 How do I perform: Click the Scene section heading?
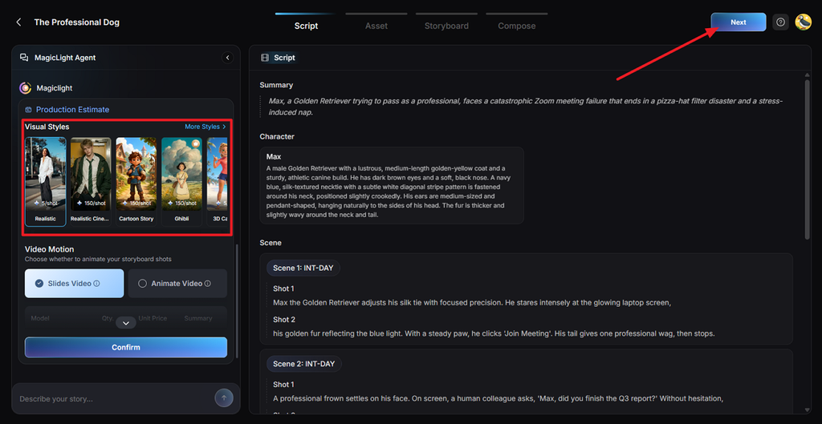click(271, 243)
